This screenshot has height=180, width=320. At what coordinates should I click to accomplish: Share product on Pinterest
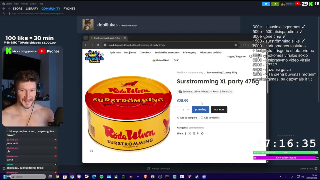tap(194, 133)
